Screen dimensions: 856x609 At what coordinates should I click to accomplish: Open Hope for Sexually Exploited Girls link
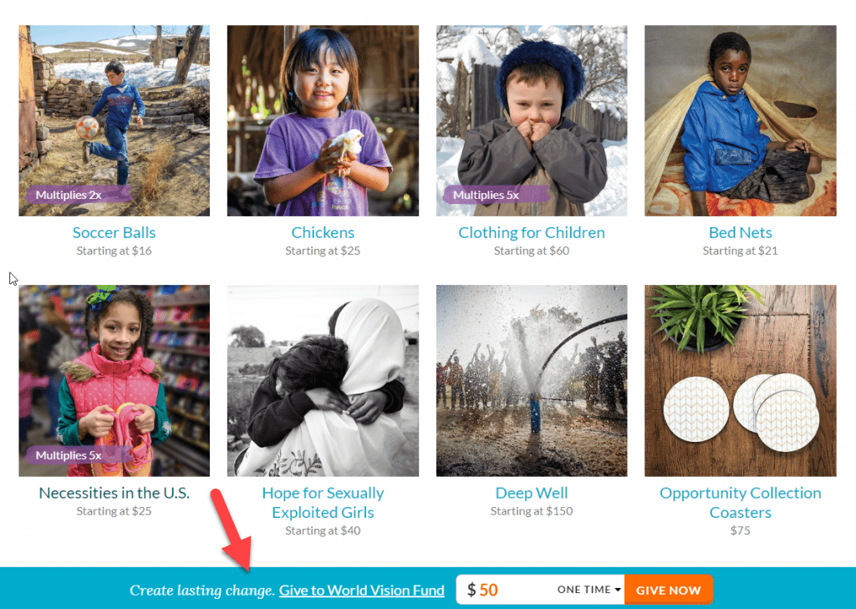[x=323, y=503]
